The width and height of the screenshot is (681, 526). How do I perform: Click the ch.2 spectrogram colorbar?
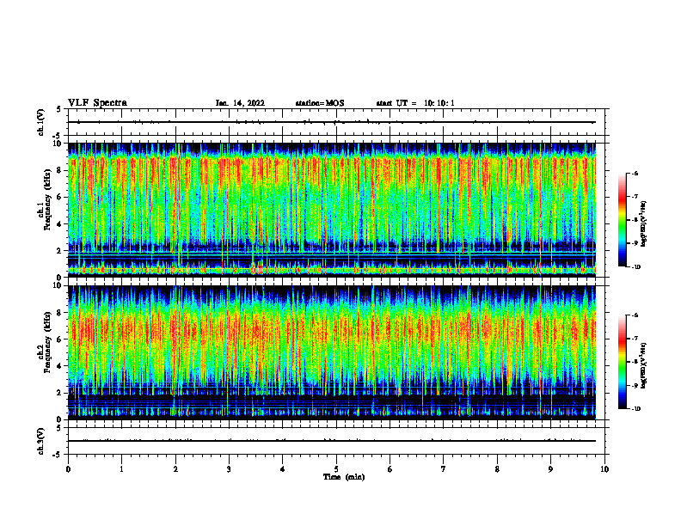[x=623, y=362]
